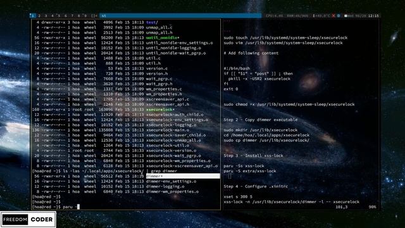This screenshot has height=228, width=405.
Task: Click the 'version.c' file name
Action: pos(157,68)
